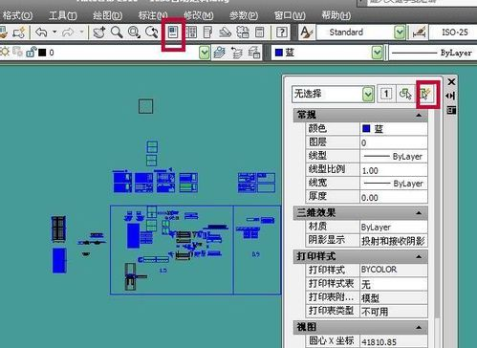Click the Zoom Previous icon
This screenshot has height=348, width=477.
pos(151,33)
